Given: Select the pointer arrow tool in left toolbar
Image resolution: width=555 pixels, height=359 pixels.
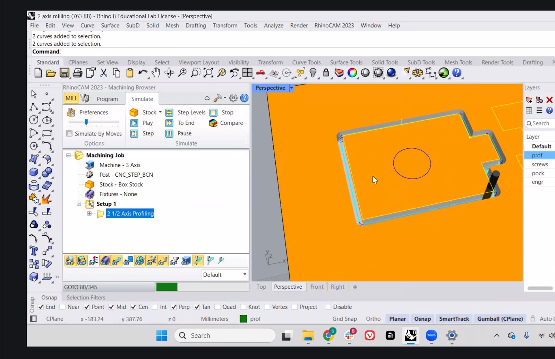Looking at the screenshot, I should (x=34, y=94).
